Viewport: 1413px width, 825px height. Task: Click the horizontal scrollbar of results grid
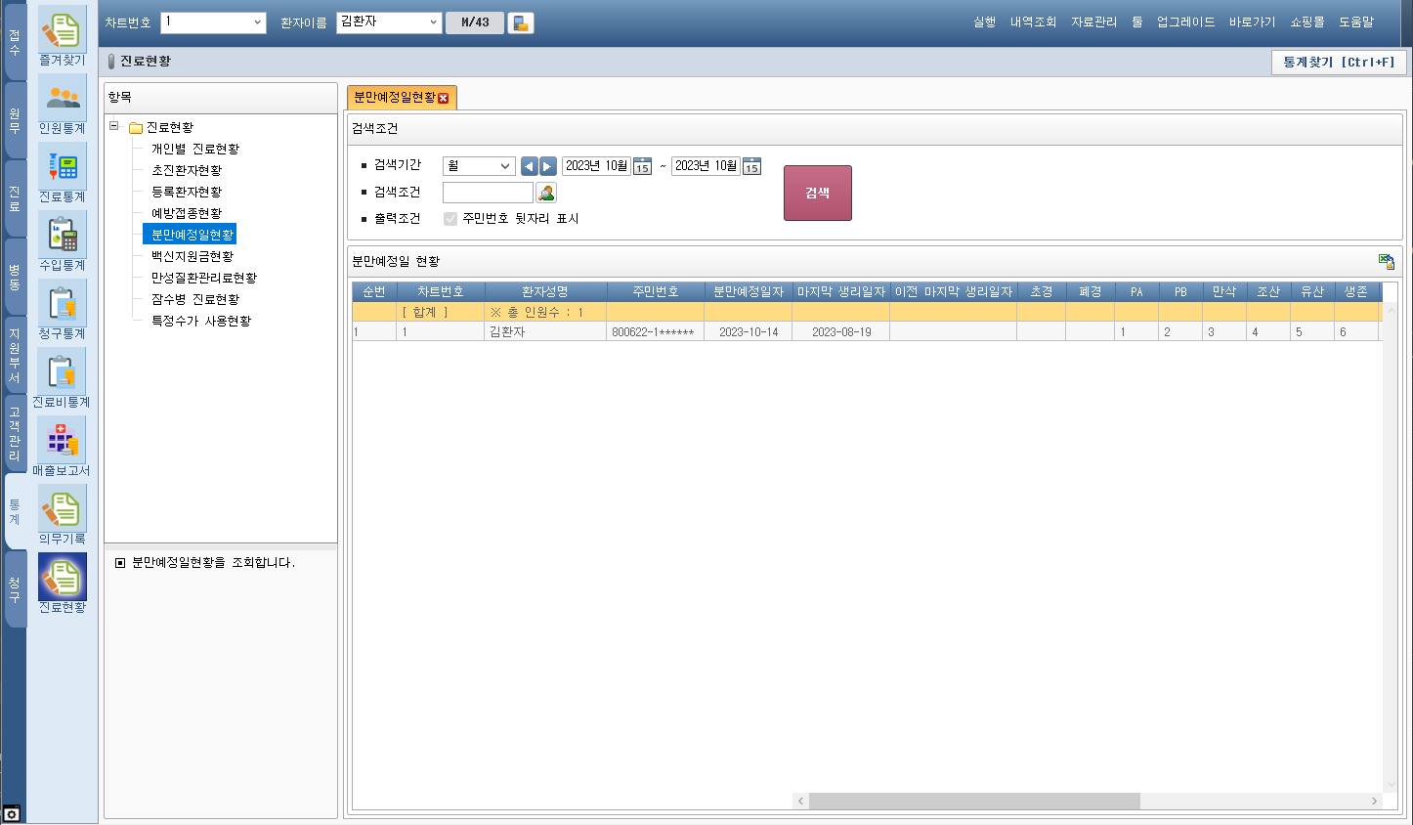click(974, 801)
